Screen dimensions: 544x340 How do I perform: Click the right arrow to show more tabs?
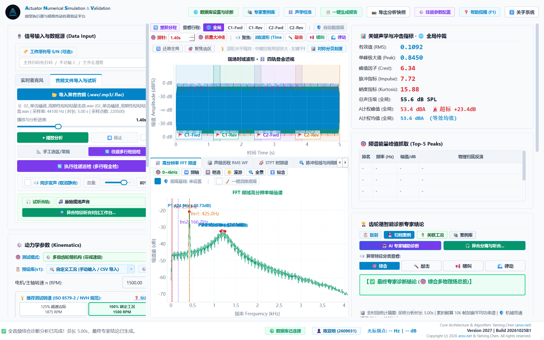click(345, 162)
